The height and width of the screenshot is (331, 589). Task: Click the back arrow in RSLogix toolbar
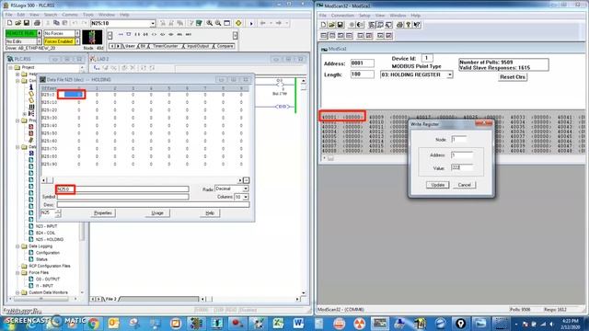[x=262, y=23]
